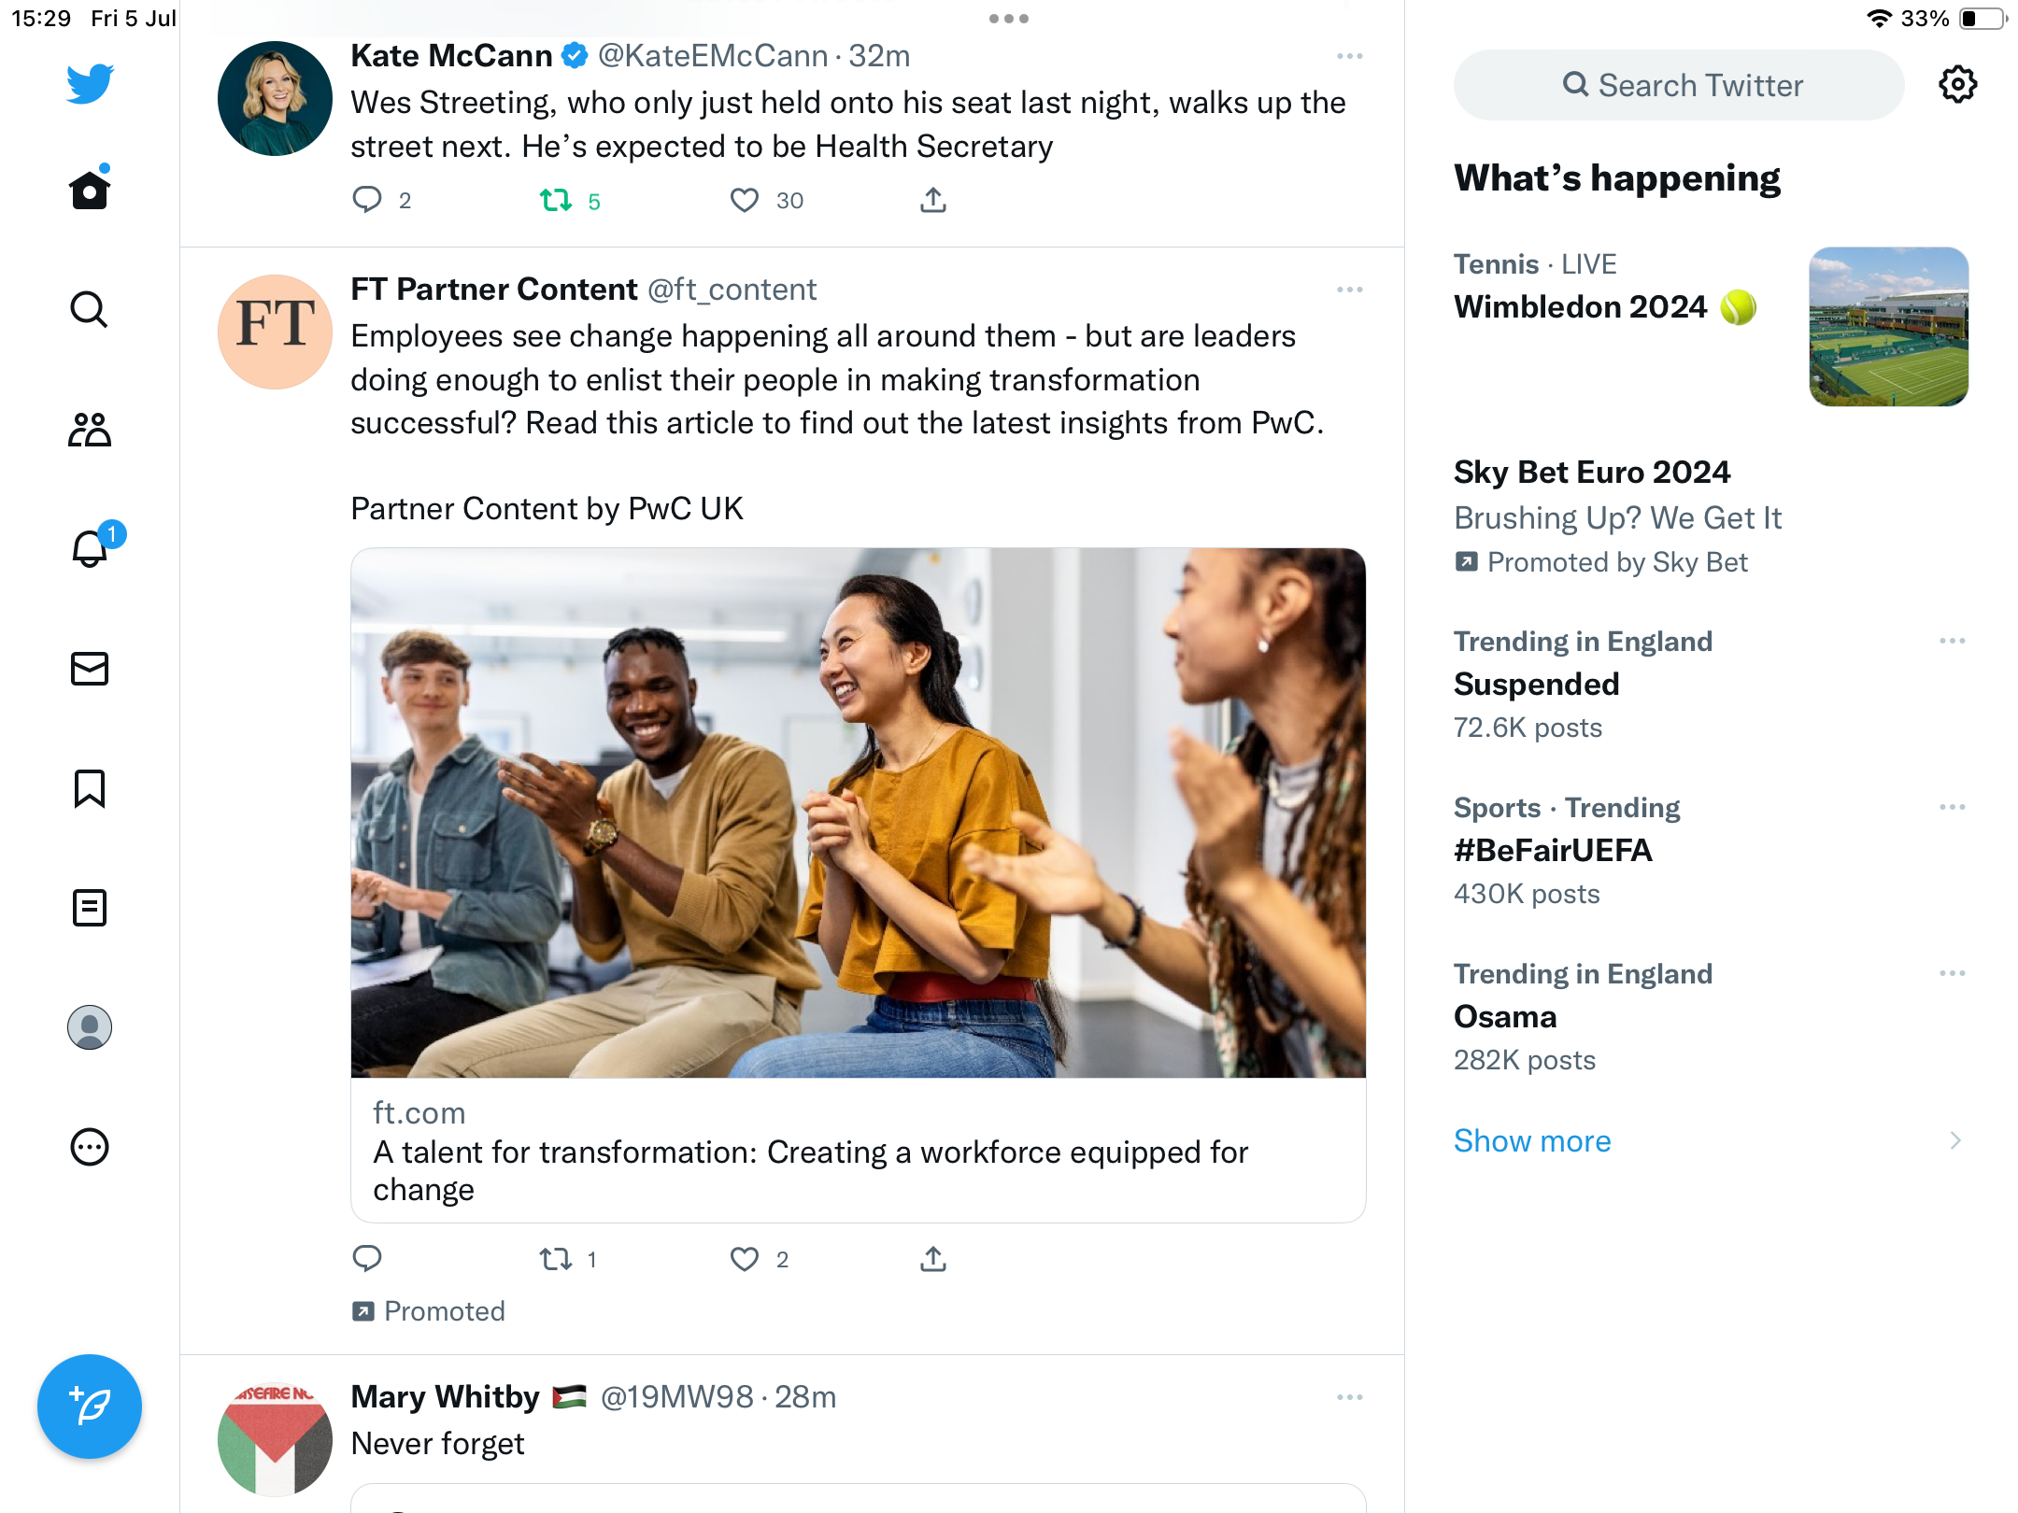Screen dimensions: 2018x1513
Task: Open the Bookmarks icon
Action: tap(90, 788)
